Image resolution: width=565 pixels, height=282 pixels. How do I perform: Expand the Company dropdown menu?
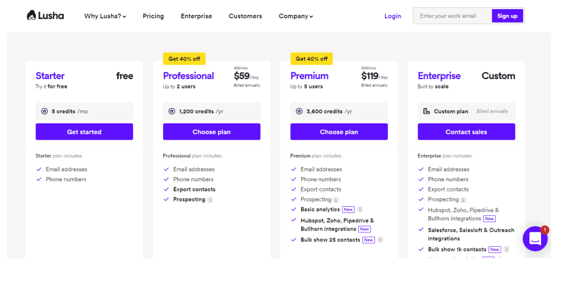pyautogui.click(x=296, y=16)
